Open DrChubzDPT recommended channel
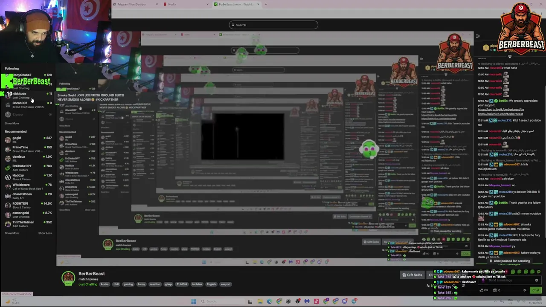Screen dimensions: 546x307 click(x=28, y=168)
